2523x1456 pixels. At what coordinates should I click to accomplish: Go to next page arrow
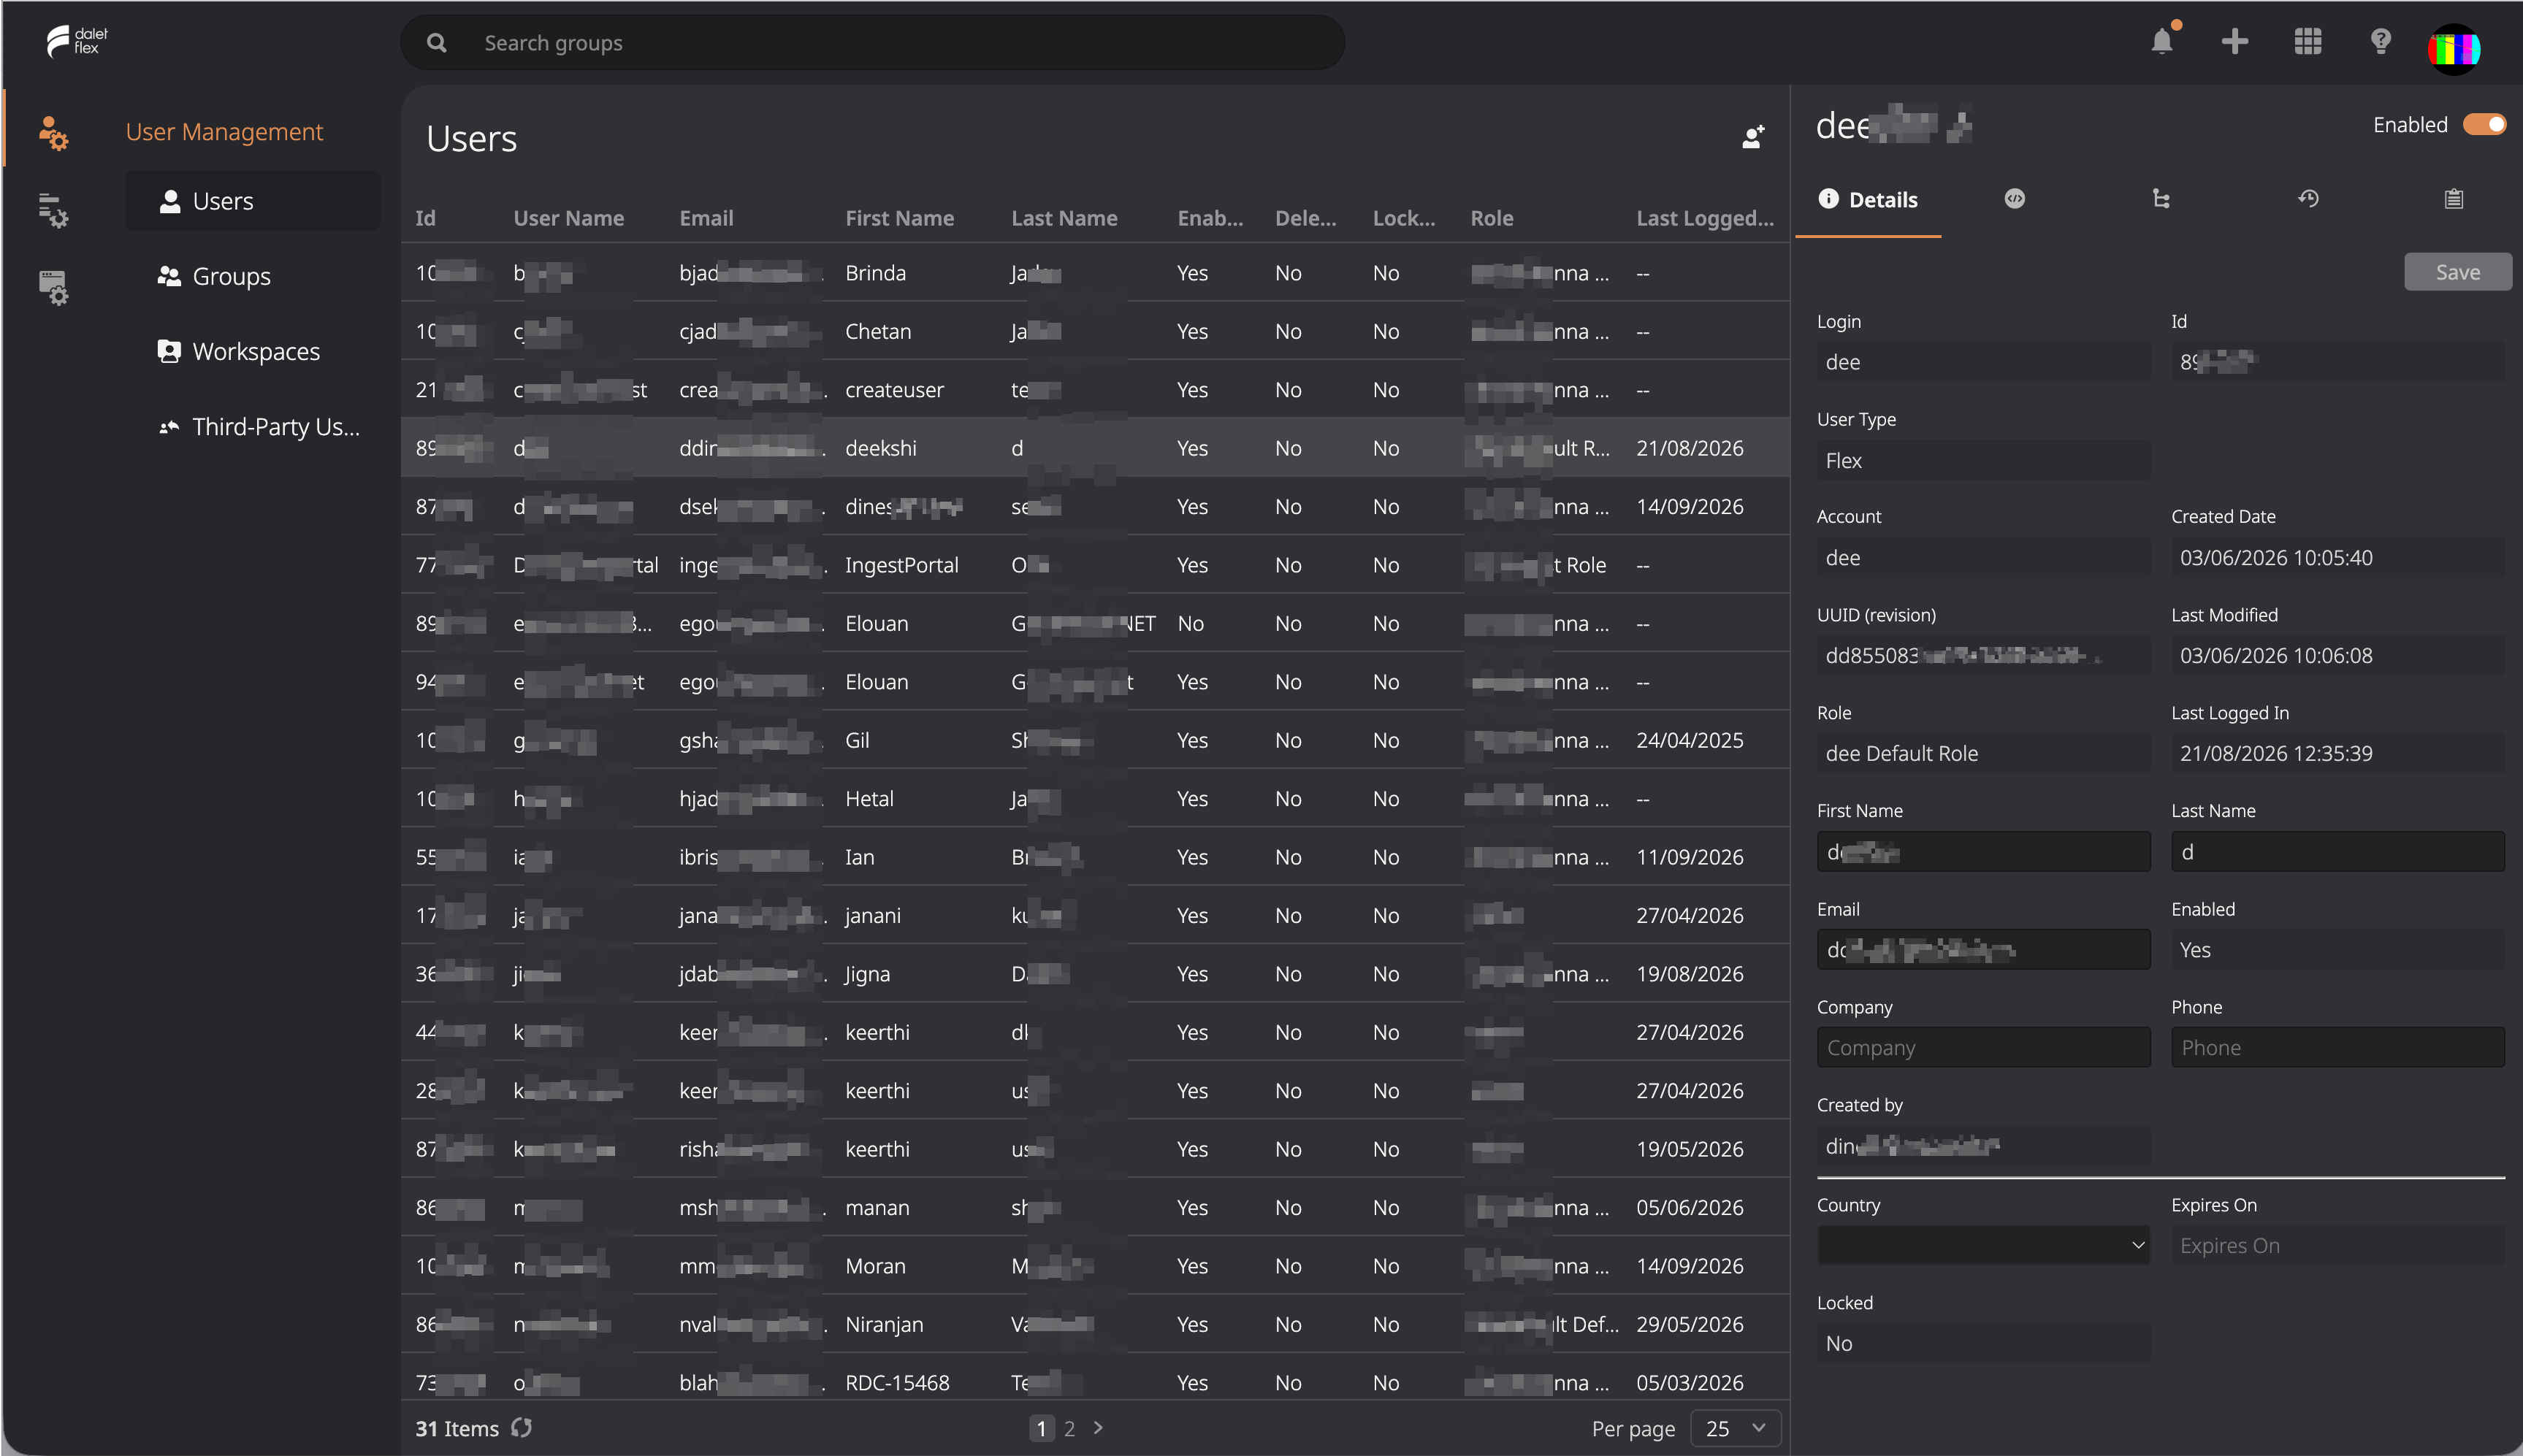(x=1099, y=1427)
